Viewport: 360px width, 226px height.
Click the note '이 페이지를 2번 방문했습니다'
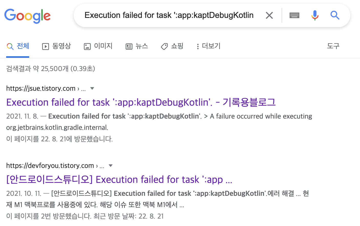49,216
